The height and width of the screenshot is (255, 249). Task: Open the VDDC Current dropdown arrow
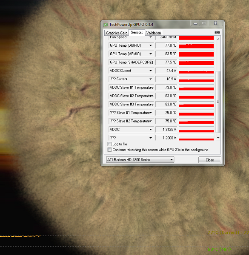[x=151, y=71]
